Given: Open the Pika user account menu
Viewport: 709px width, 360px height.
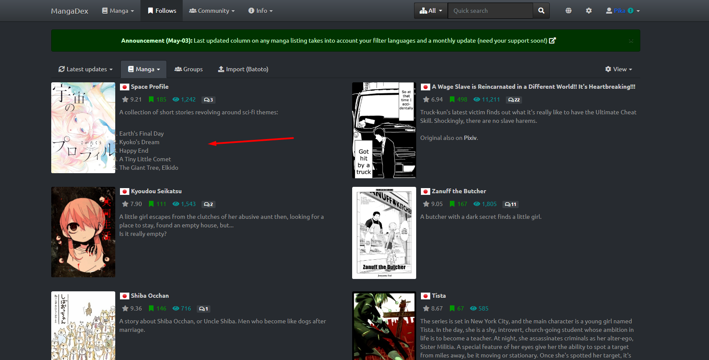Looking at the screenshot, I should (623, 11).
